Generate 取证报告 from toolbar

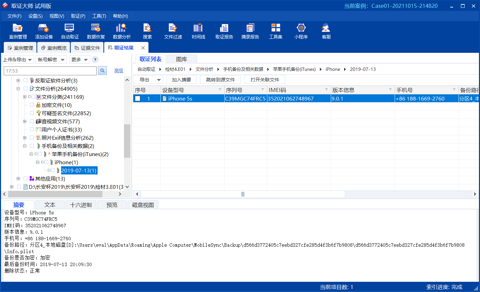[224, 31]
